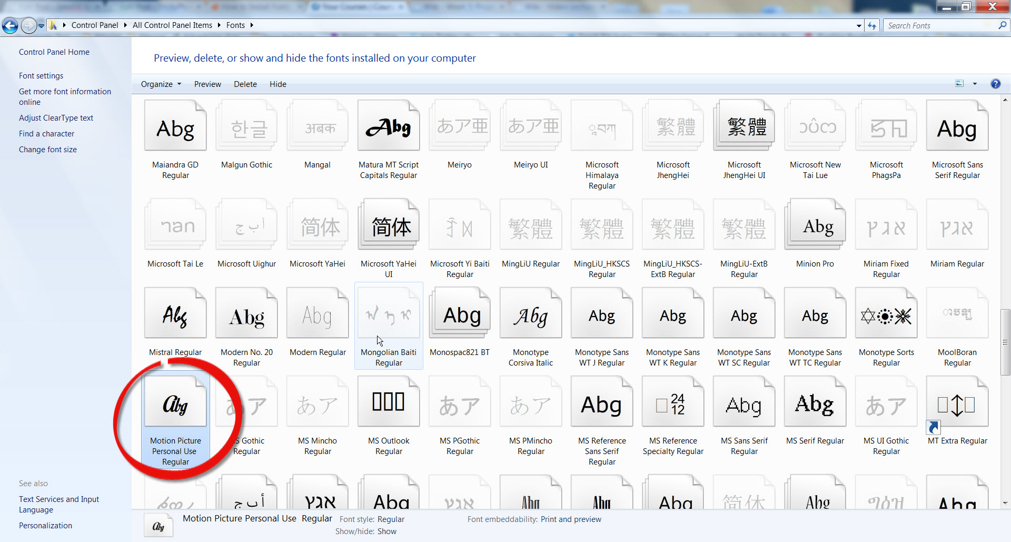1011x542 pixels.
Task: Expand the Organize dropdown menu
Action: 161,84
